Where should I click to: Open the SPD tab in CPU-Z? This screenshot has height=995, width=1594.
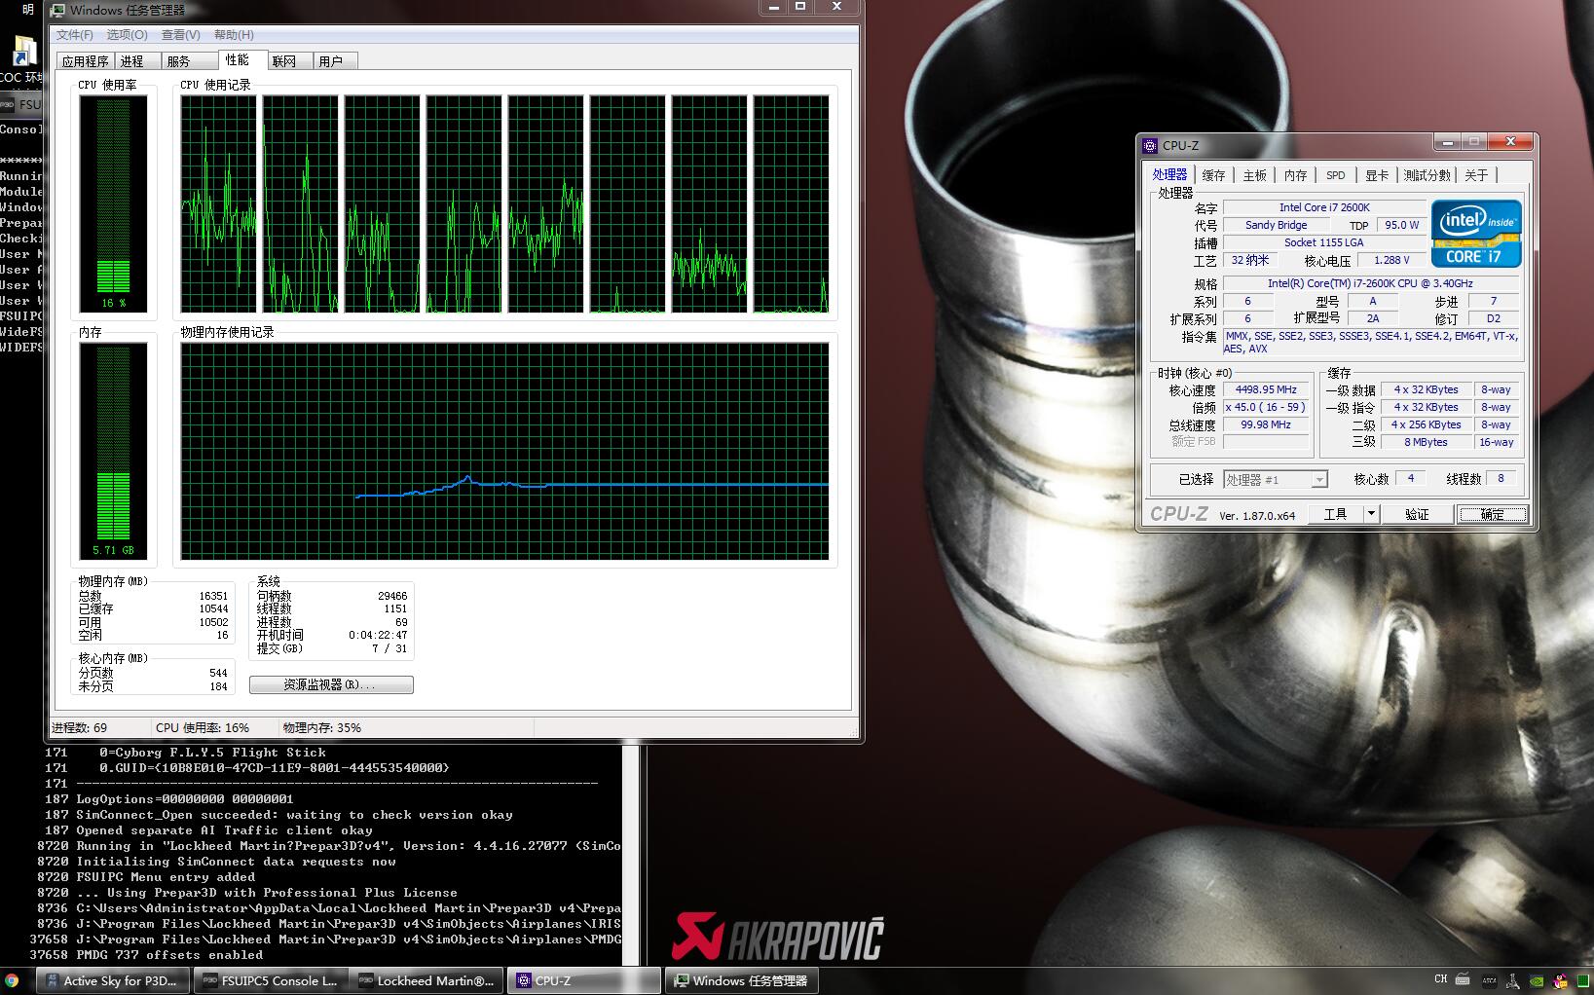pyautogui.click(x=1335, y=175)
